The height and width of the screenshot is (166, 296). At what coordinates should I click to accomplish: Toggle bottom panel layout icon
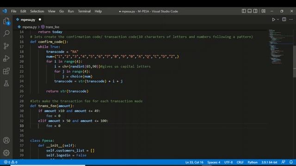249,11
